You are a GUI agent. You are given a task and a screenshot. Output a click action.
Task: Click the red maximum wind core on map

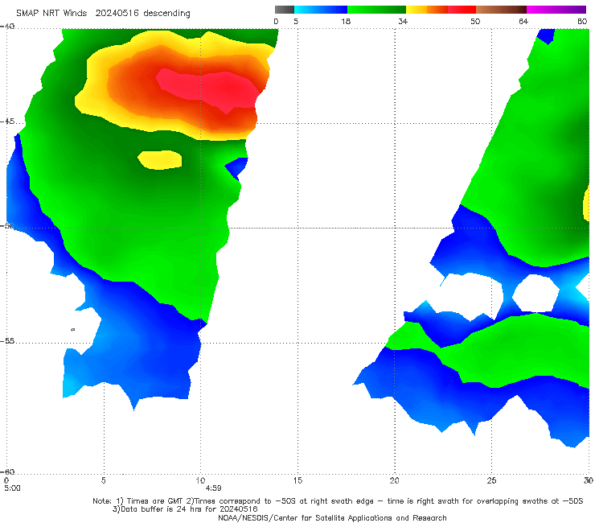(211, 89)
